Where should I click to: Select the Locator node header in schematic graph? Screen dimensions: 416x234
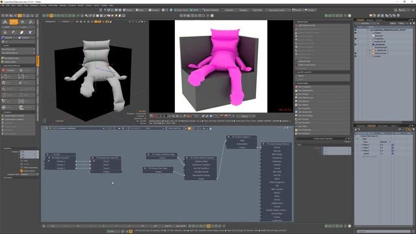click(60, 155)
